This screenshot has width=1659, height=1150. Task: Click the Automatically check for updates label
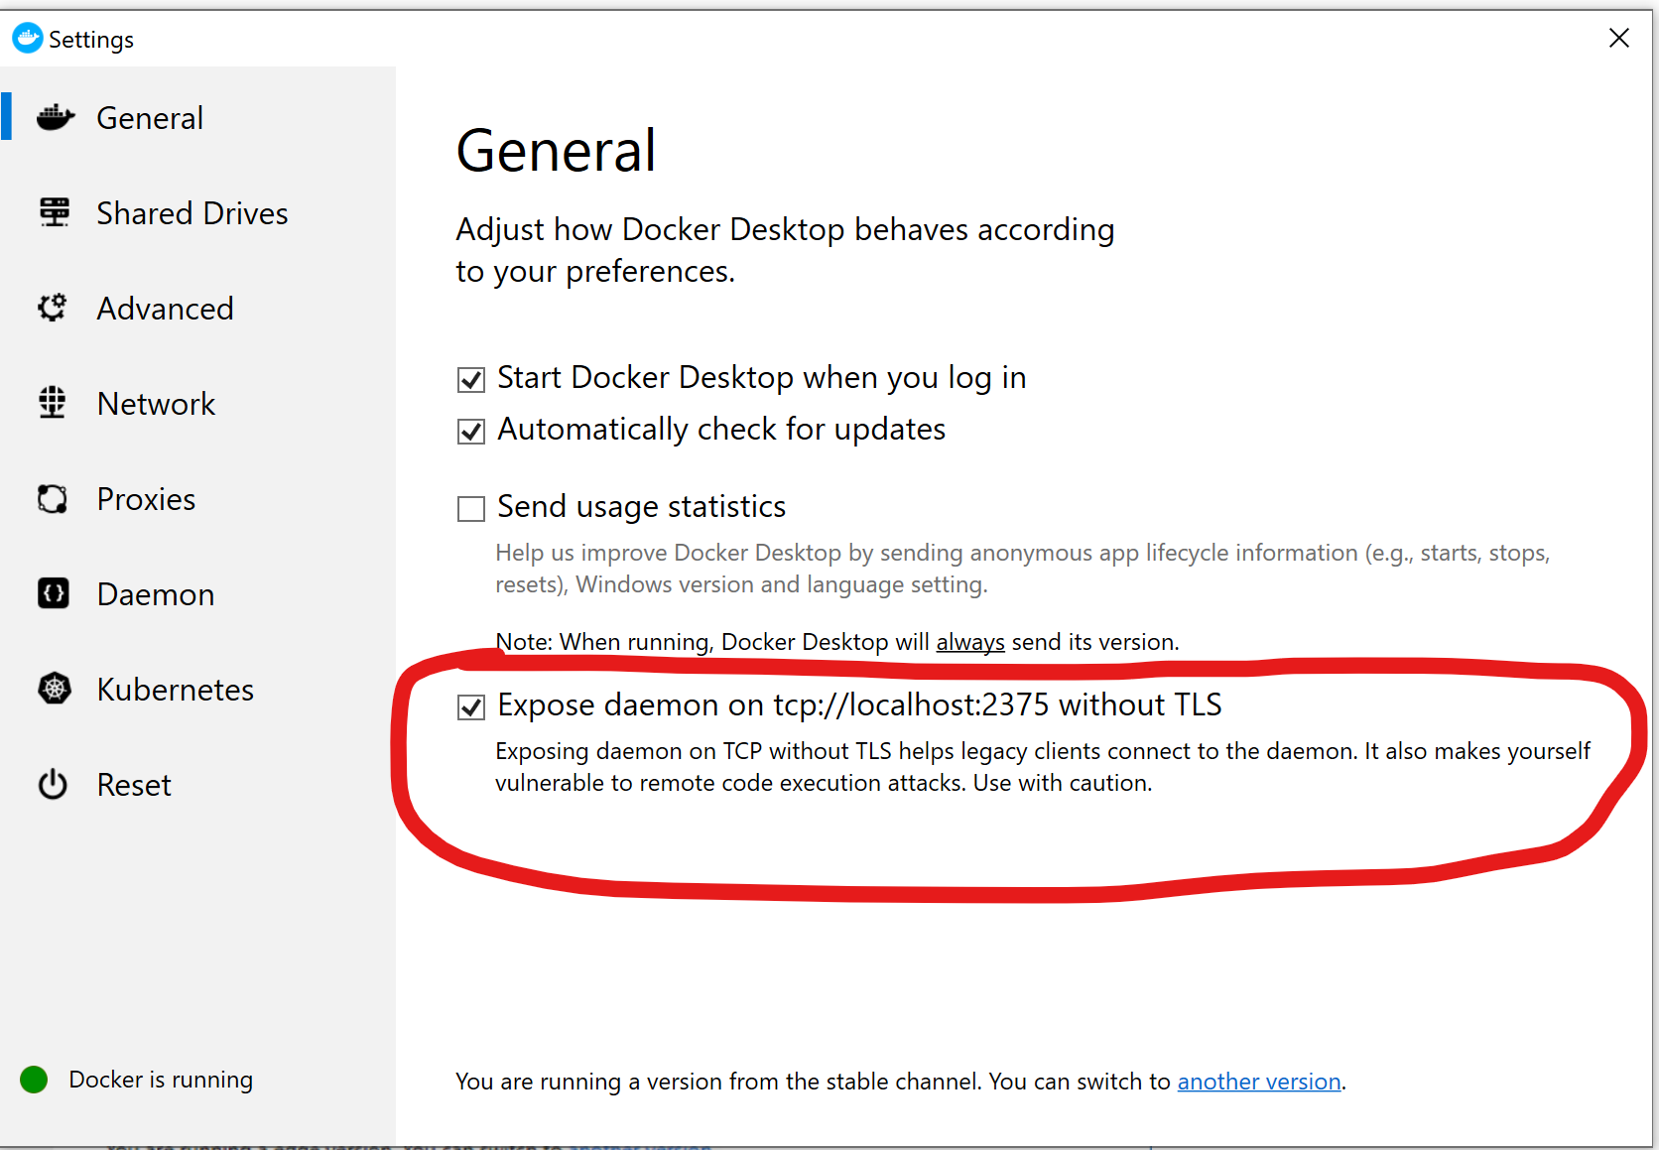pyautogui.click(x=721, y=429)
